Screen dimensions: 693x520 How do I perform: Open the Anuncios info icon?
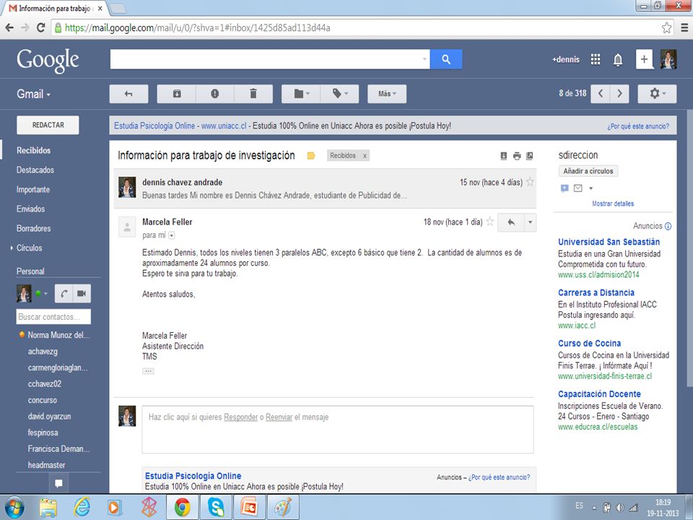(x=668, y=226)
